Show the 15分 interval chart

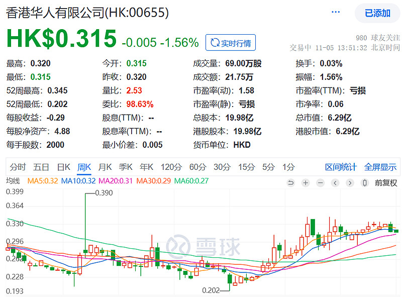[x=246, y=167]
